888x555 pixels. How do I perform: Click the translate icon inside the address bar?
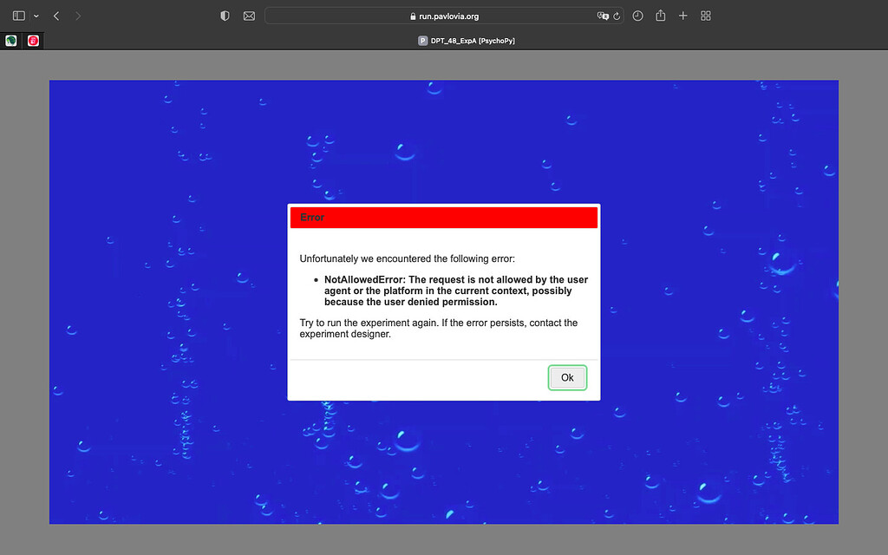[x=602, y=15]
